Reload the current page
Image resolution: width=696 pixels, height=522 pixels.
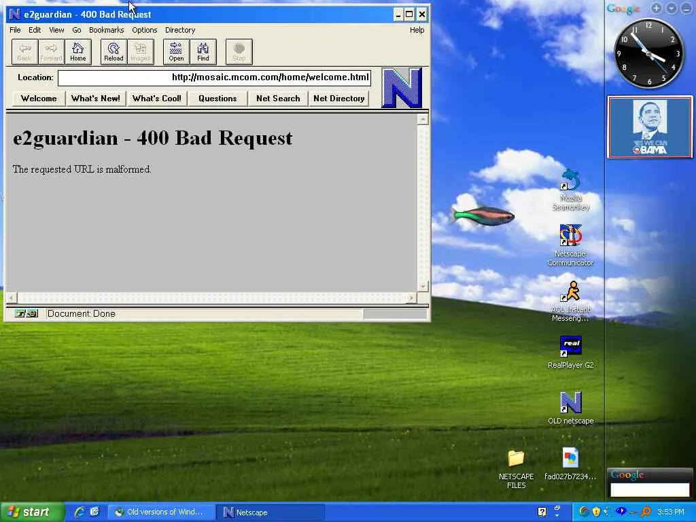tap(114, 52)
